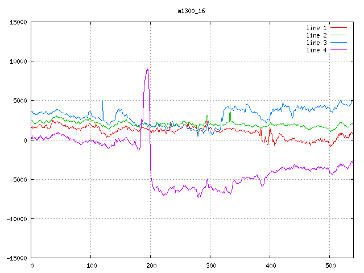Image resolution: width=364 pixels, height=273 pixels.
Task: Click the green line sample in legend
Action: click(339, 35)
